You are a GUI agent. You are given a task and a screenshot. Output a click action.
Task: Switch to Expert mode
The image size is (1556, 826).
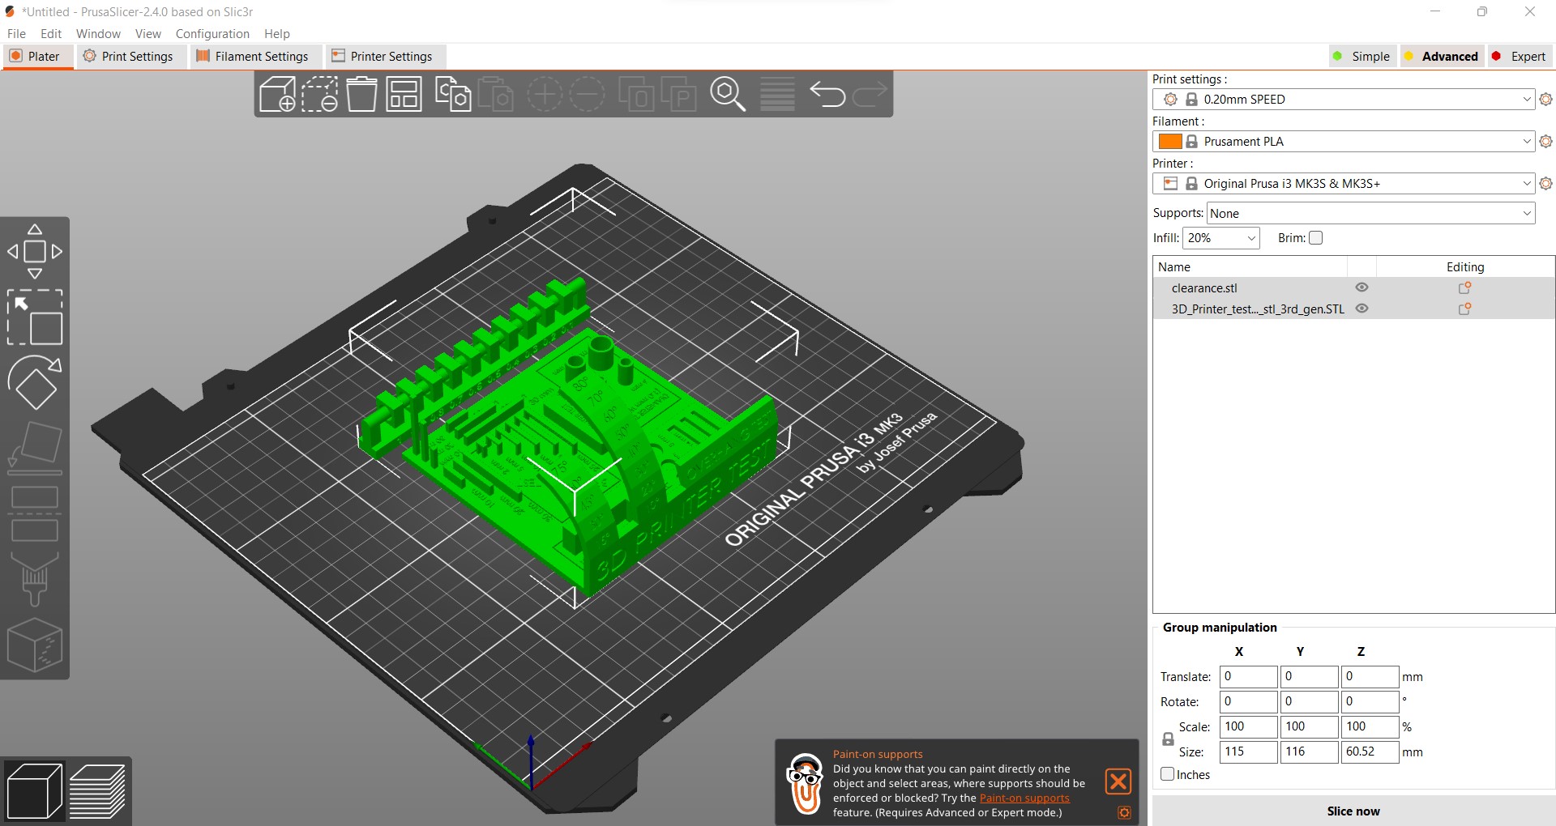[1519, 56]
